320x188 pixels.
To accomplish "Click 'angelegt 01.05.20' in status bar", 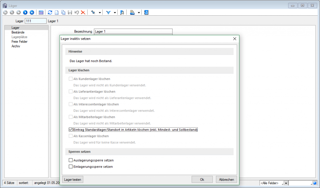I will (47, 183).
